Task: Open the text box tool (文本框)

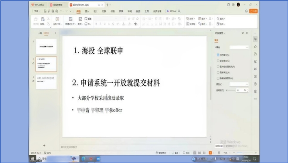Action: coord(192,24)
